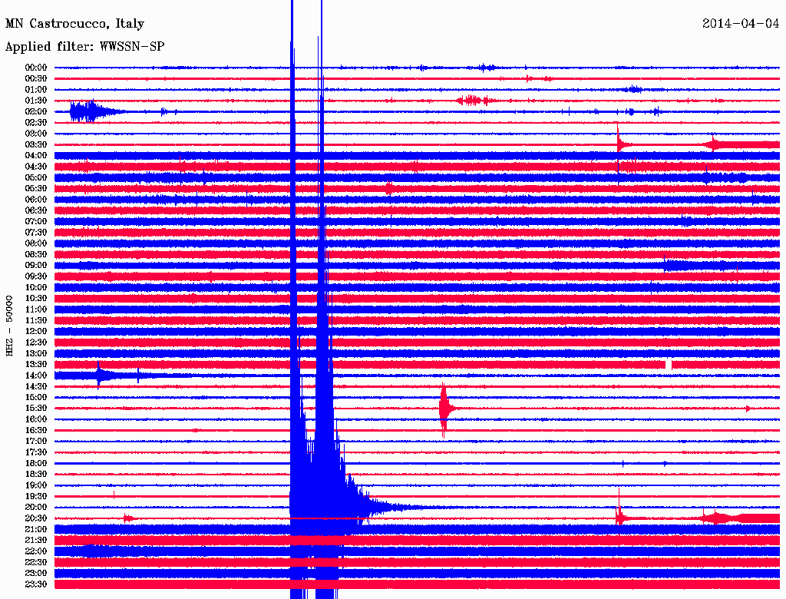
Task: Select the 13:30 time label
Action: click(x=36, y=364)
